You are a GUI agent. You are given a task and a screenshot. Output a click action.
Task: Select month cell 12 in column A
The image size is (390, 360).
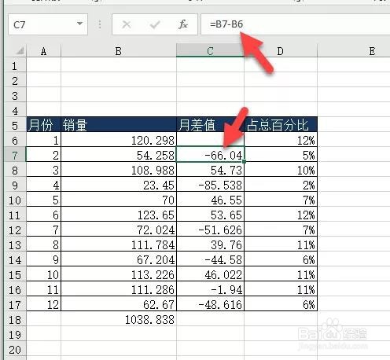coord(44,304)
